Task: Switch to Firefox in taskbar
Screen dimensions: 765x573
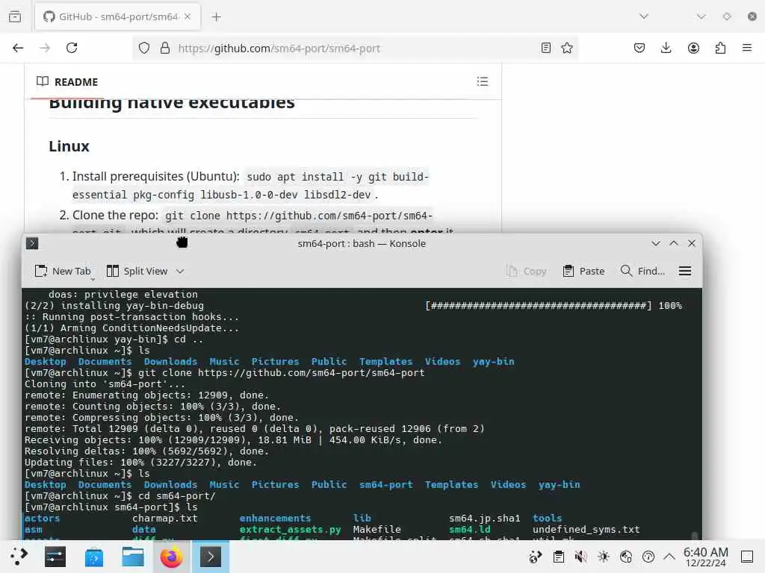Action: (171, 557)
